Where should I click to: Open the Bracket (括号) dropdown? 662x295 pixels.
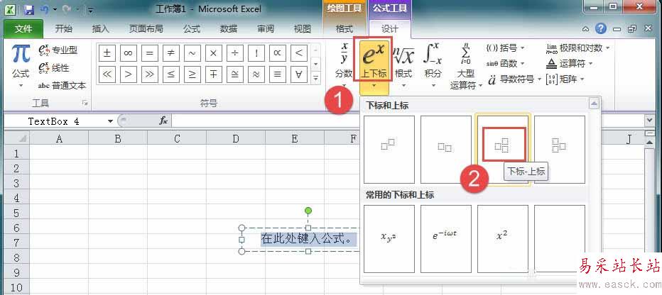(505, 48)
